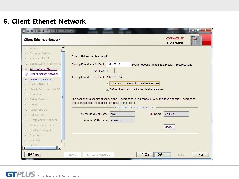
Task: Select the Hardware Selection step
Action: click(41, 58)
